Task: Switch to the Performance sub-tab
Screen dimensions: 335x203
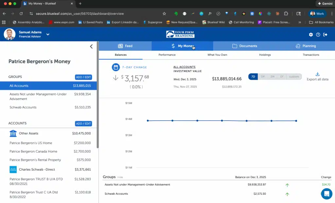Action: pyautogui.click(x=167, y=55)
